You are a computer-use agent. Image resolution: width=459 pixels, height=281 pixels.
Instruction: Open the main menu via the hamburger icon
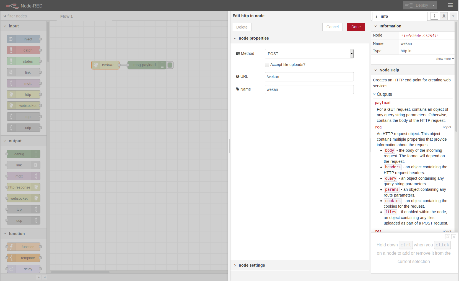(x=450, y=5)
